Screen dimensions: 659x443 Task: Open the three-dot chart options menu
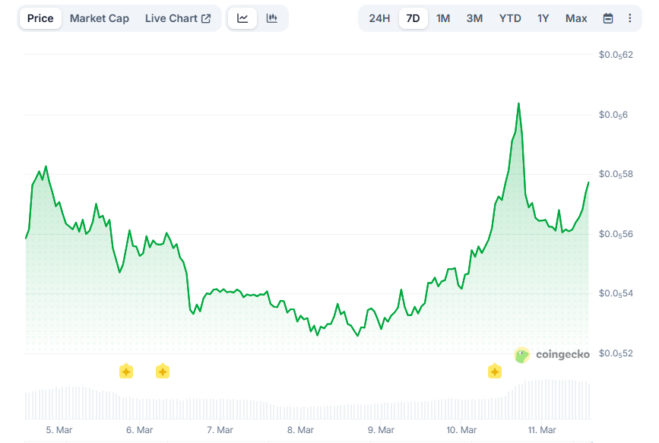(x=630, y=17)
